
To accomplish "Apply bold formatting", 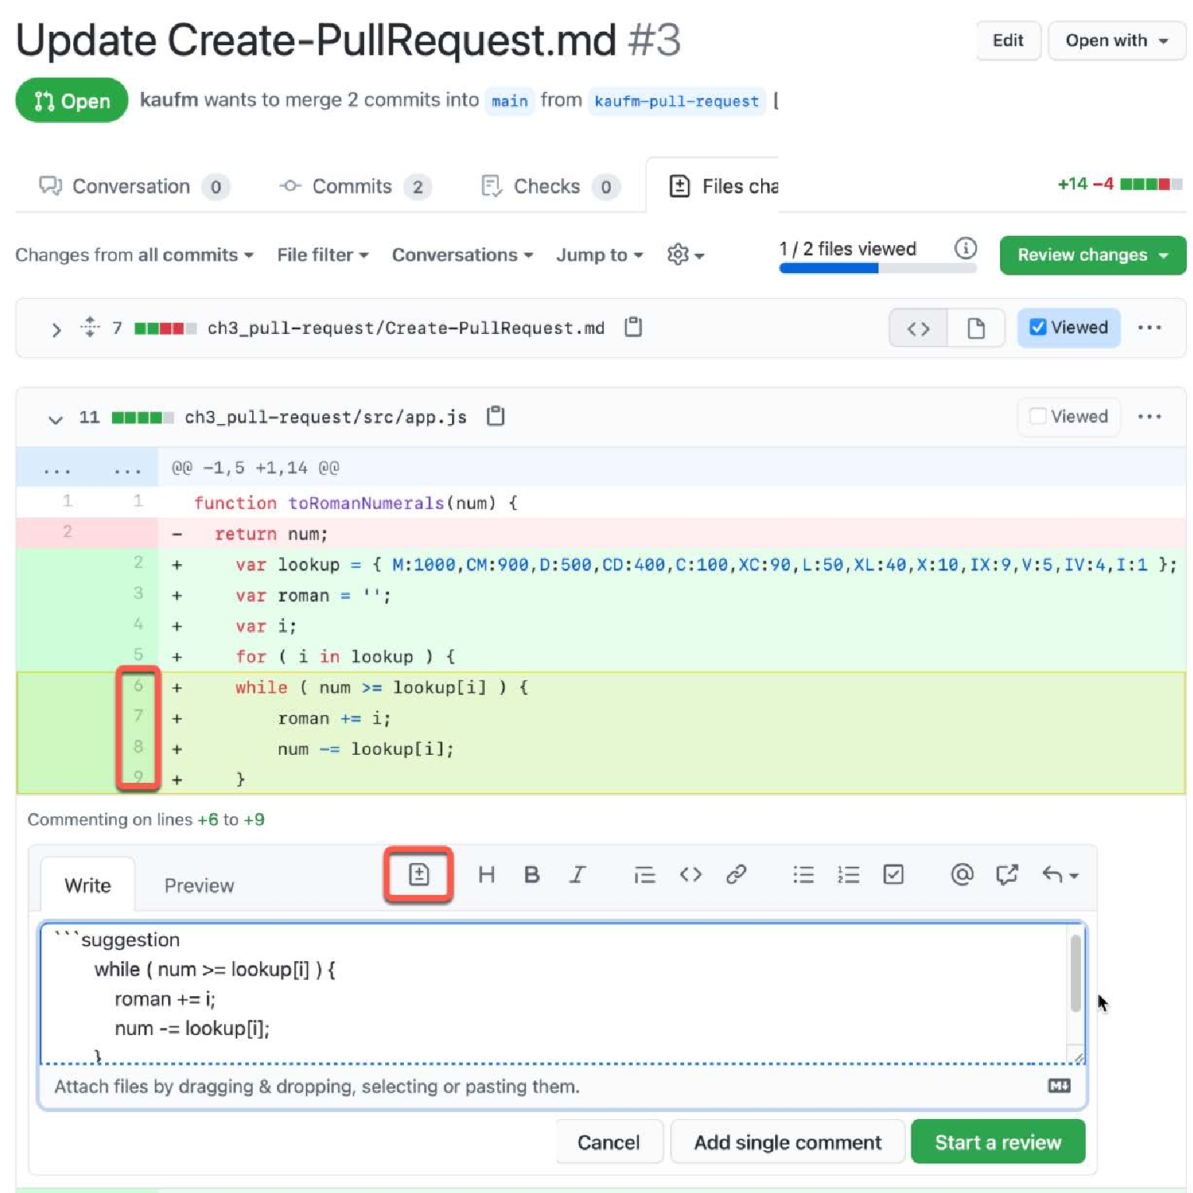I will (532, 875).
